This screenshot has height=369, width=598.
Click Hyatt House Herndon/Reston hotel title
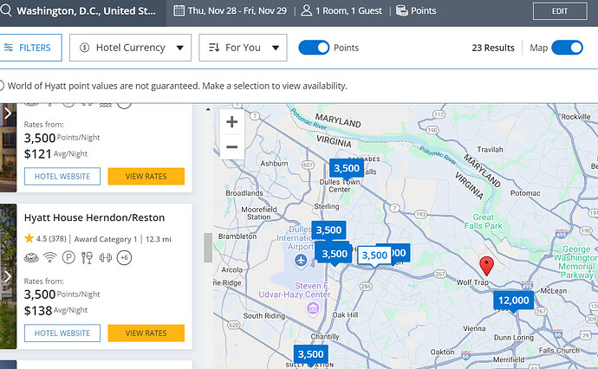(94, 217)
